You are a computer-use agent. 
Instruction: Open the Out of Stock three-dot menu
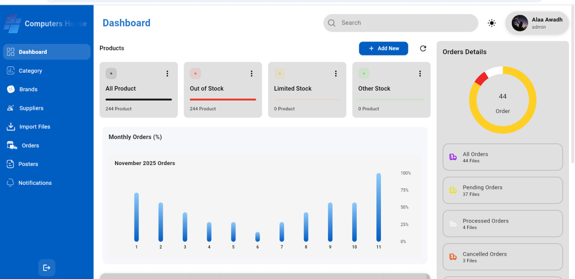(252, 74)
